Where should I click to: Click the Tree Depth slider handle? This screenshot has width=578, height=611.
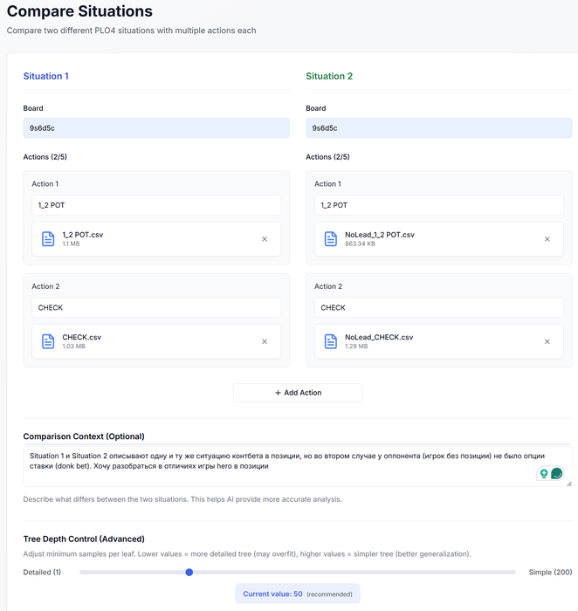click(189, 573)
